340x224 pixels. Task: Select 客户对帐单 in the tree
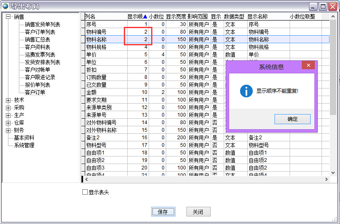[x=37, y=70]
